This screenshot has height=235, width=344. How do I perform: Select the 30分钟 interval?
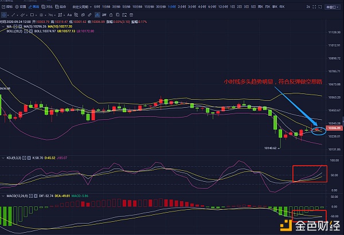[161, 7]
